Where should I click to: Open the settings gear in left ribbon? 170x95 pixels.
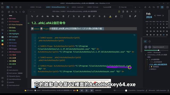(x=2, y=85)
